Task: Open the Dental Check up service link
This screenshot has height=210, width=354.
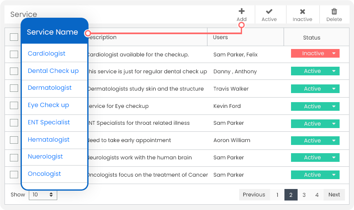Action: tap(53, 71)
